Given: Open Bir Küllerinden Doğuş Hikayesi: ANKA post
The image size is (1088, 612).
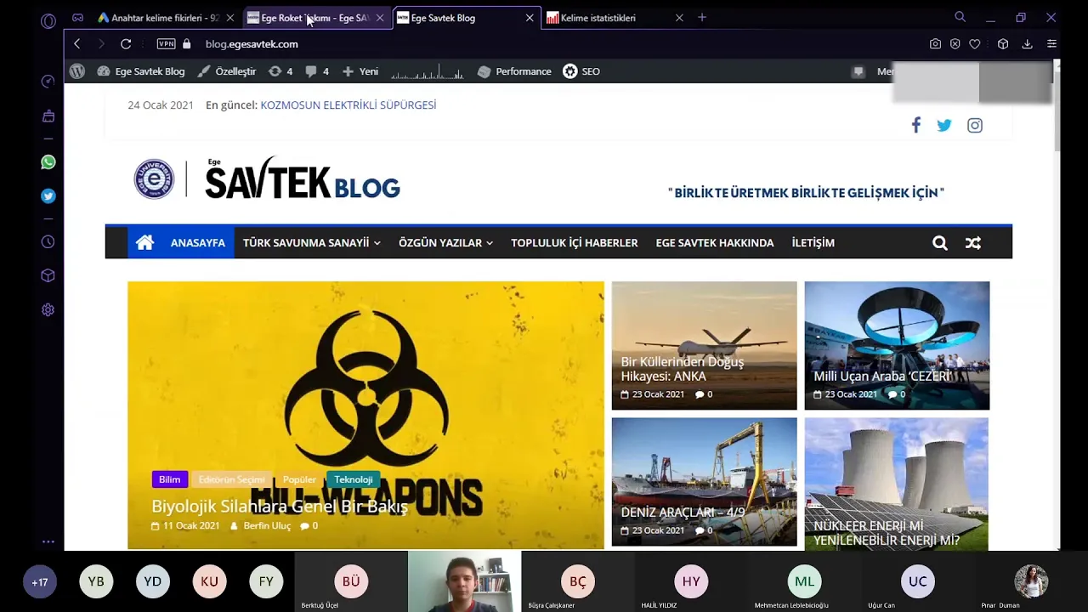Looking at the screenshot, I should [x=683, y=369].
